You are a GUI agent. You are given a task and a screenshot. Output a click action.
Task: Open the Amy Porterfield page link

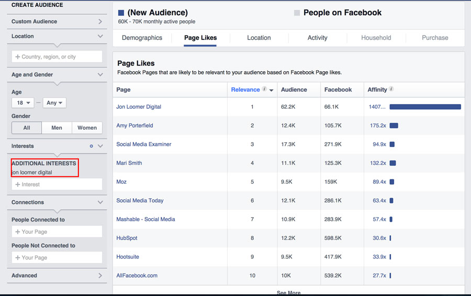[x=134, y=126]
